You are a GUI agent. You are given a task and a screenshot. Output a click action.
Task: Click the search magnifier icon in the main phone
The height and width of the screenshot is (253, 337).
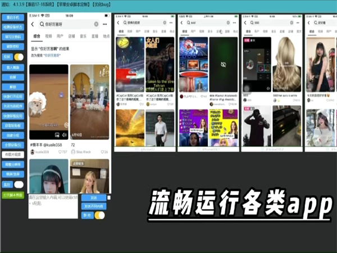(41, 24)
